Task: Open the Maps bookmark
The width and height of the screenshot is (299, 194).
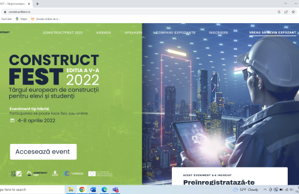Action: (x=22, y=19)
